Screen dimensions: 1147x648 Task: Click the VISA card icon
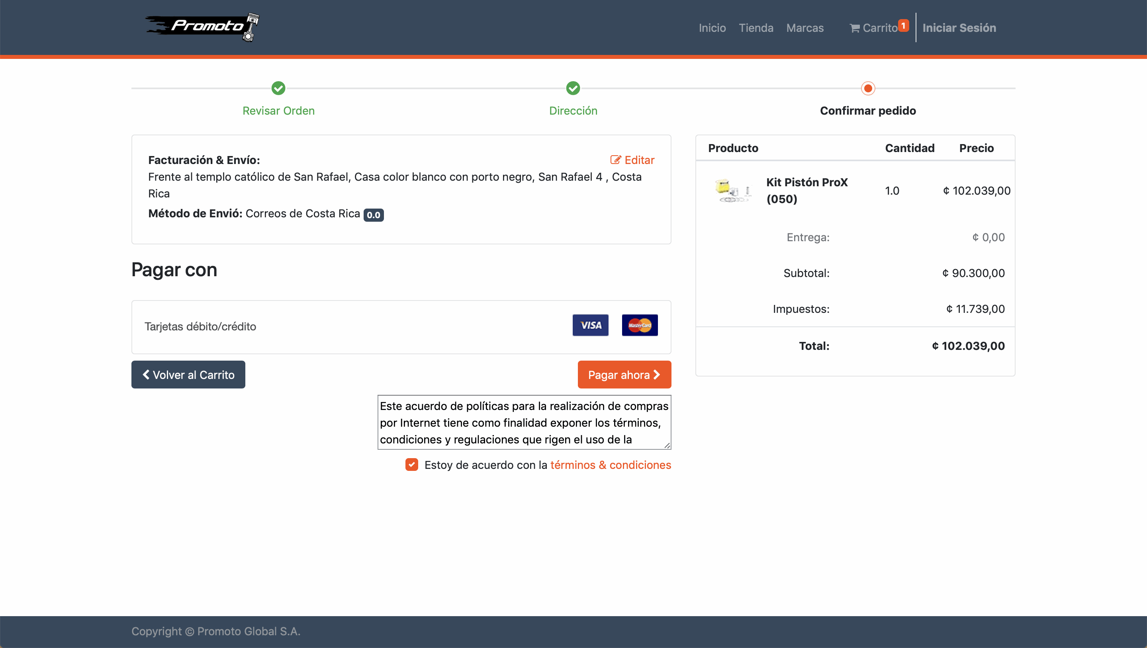coord(590,325)
